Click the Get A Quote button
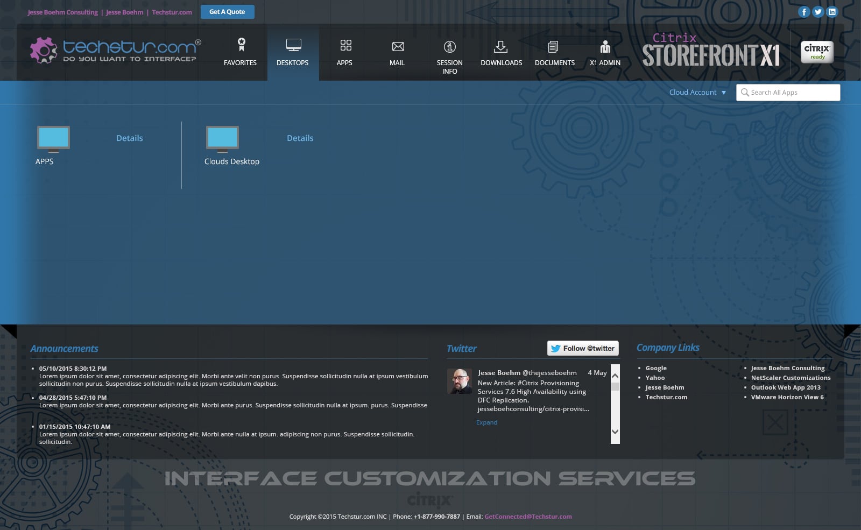 [x=227, y=12]
